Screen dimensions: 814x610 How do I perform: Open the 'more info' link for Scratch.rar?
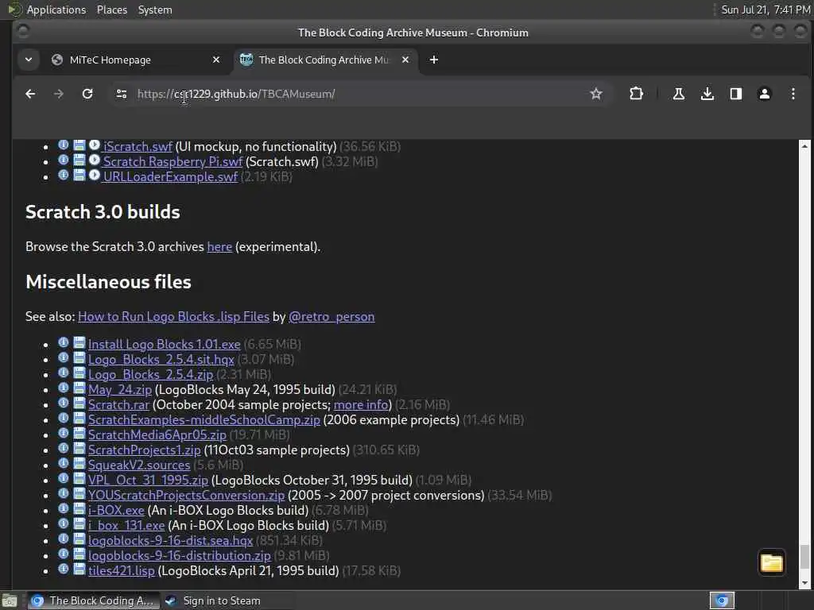[361, 404]
